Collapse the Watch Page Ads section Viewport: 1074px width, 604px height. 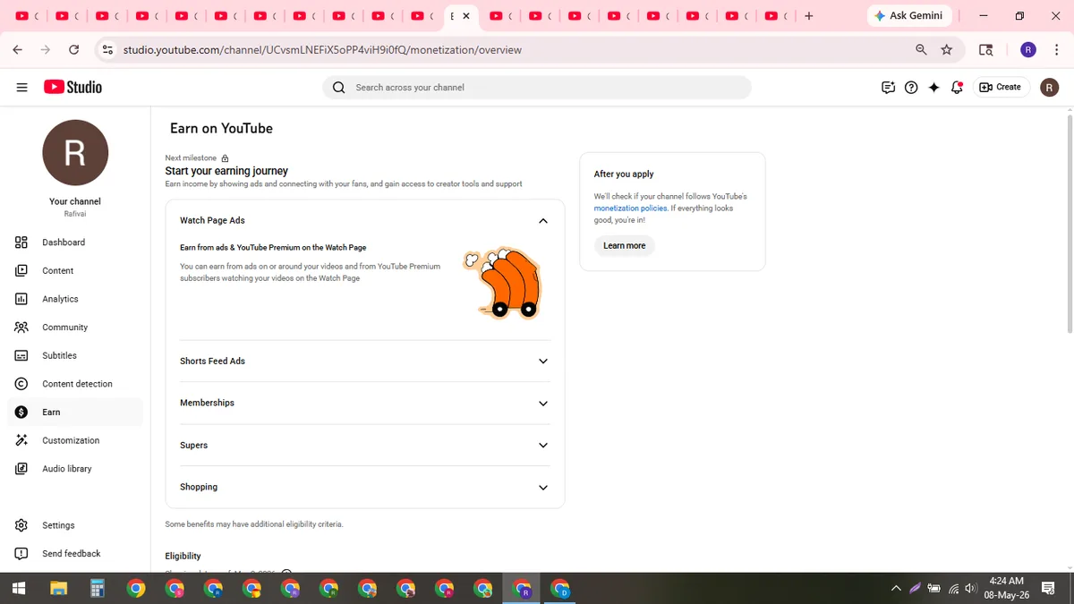click(x=542, y=221)
